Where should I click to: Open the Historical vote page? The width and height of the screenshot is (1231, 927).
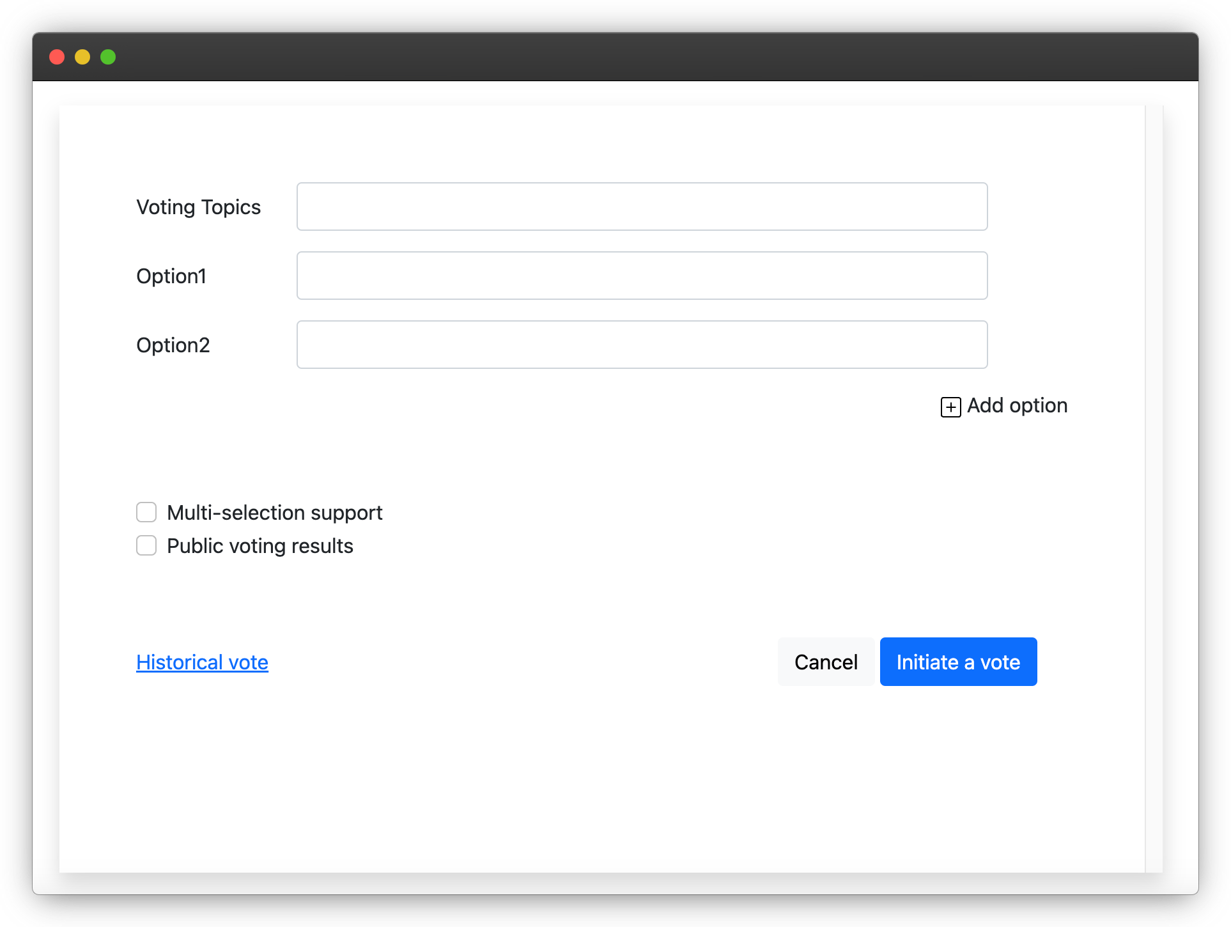coord(202,662)
